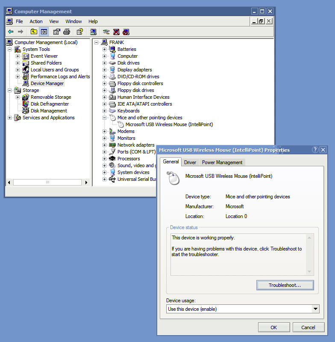Open the View menu
335x342 pixels.
coord(54,21)
